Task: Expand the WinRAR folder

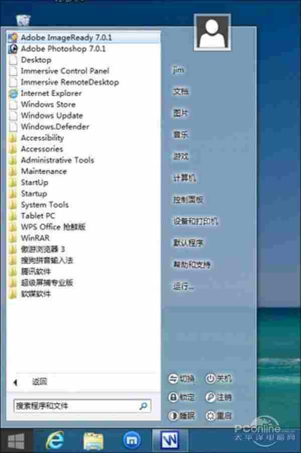Action: coord(35,238)
